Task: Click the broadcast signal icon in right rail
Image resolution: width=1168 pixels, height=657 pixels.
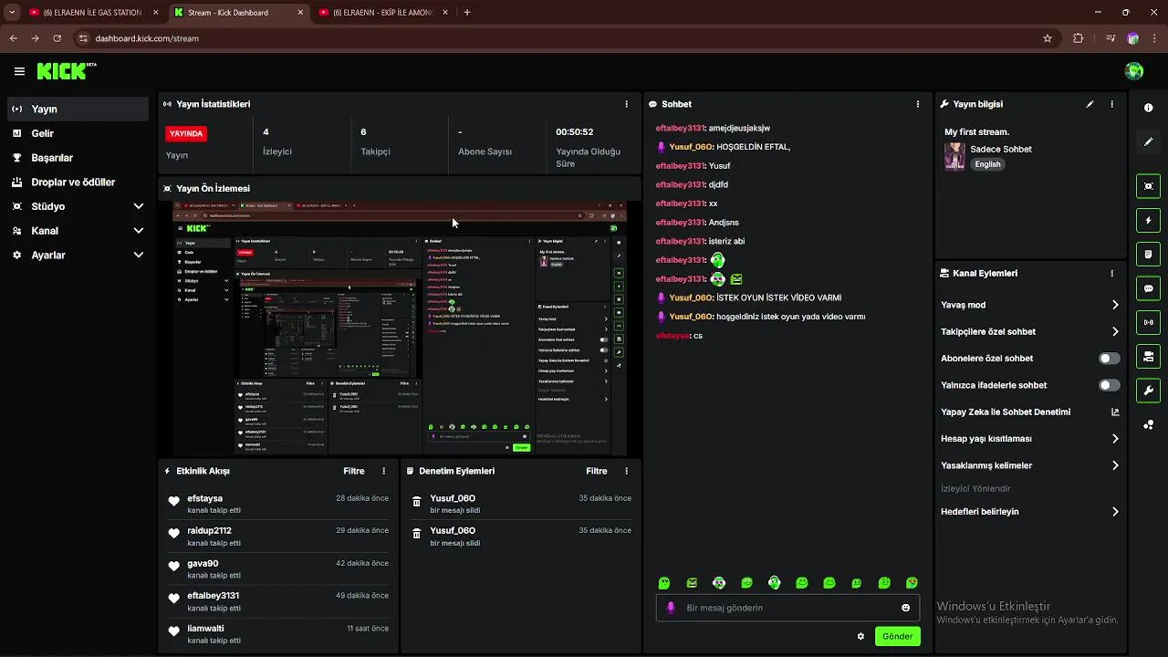Action: point(1149,321)
